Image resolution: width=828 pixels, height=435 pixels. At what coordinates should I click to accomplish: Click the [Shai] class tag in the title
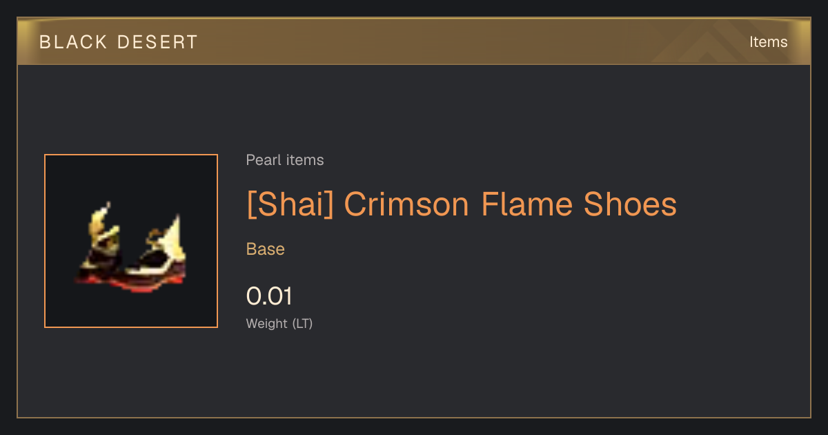coord(290,204)
